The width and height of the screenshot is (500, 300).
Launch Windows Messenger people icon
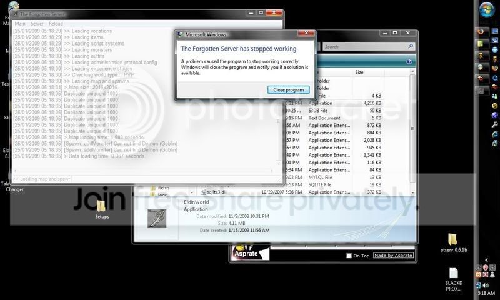click(x=495, y=96)
